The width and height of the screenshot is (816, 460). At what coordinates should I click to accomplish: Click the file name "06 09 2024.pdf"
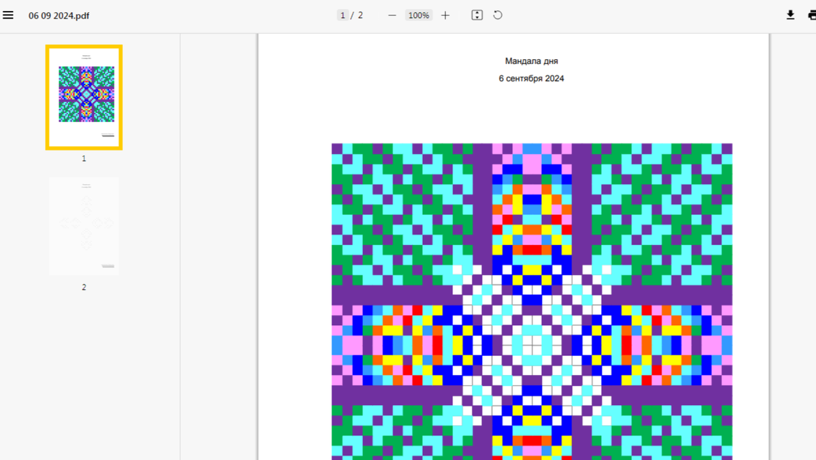pos(58,16)
